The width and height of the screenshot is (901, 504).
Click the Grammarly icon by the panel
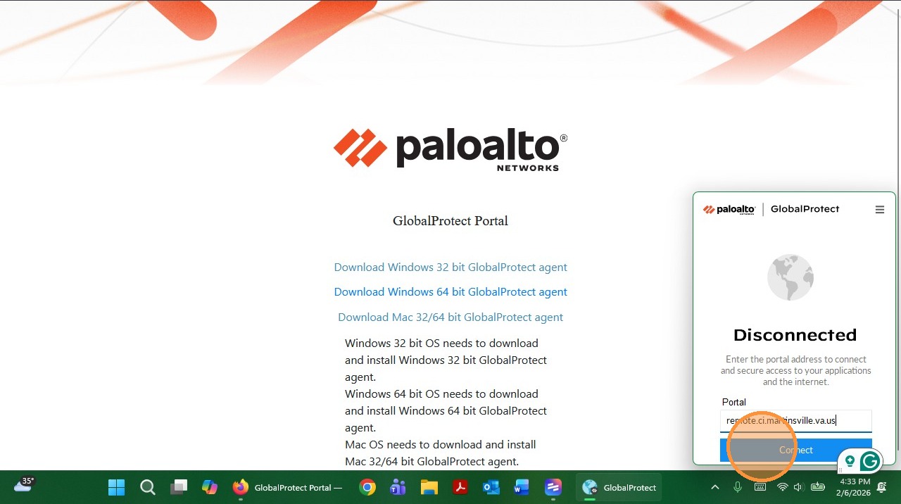coord(870,462)
